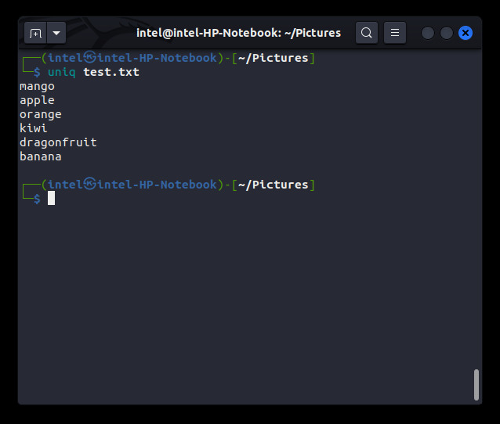Click the 'dragonfruit' output line
The height and width of the screenshot is (424, 500).
click(58, 142)
